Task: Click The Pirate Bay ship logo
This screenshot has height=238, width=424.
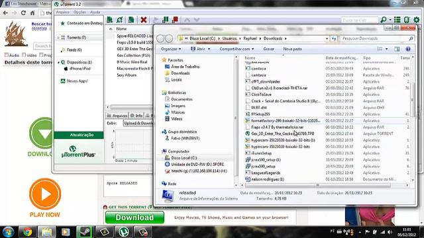Action: click(x=15, y=34)
